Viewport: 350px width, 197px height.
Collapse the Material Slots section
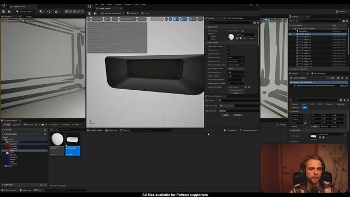tap(206, 27)
